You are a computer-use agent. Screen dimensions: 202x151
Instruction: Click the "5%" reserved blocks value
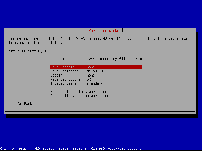point(89,79)
